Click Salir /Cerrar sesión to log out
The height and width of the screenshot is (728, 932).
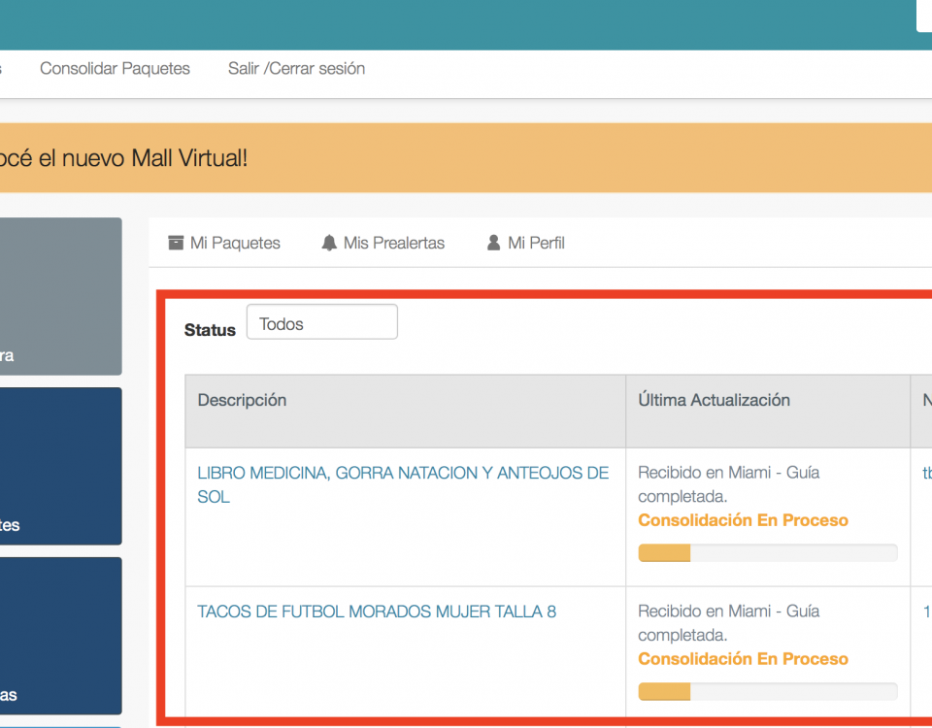pos(297,68)
